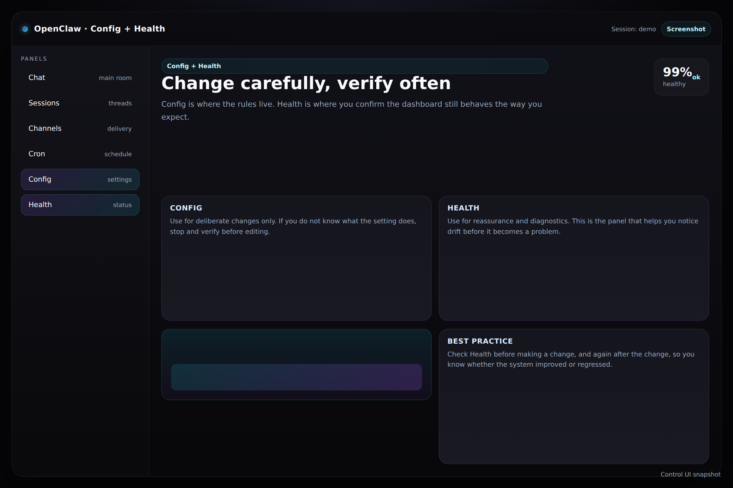The width and height of the screenshot is (733, 488).
Task: Click the Config + Health pill label
Action: click(355, 66)
